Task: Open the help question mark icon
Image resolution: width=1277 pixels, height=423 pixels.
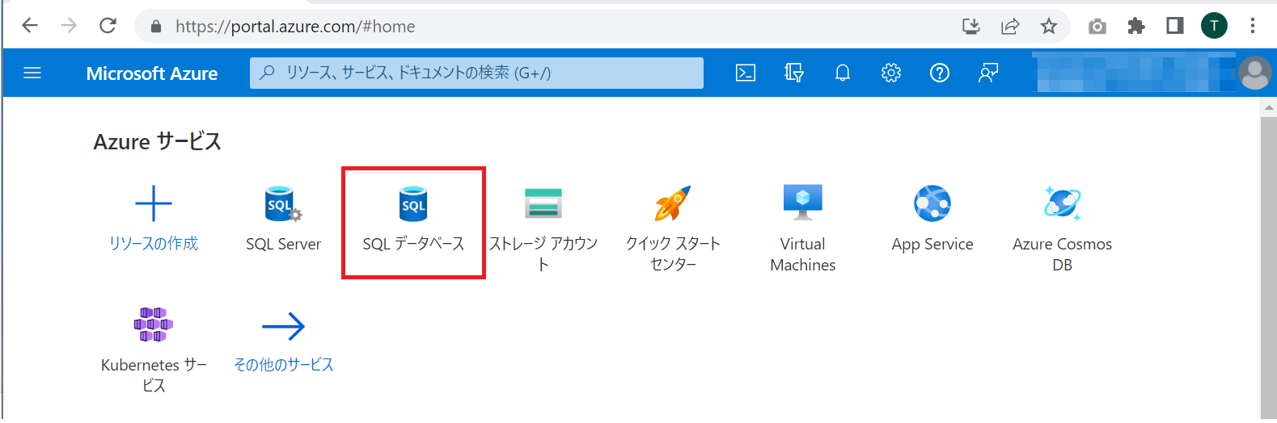Action: coord(940,73)
